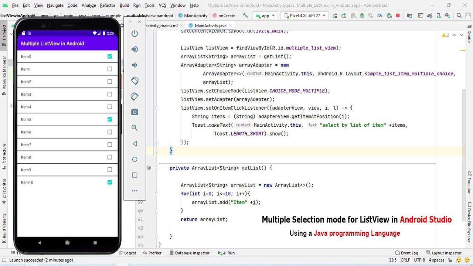
Task: Click the emulator power button icon
Action: pos(135,34)
